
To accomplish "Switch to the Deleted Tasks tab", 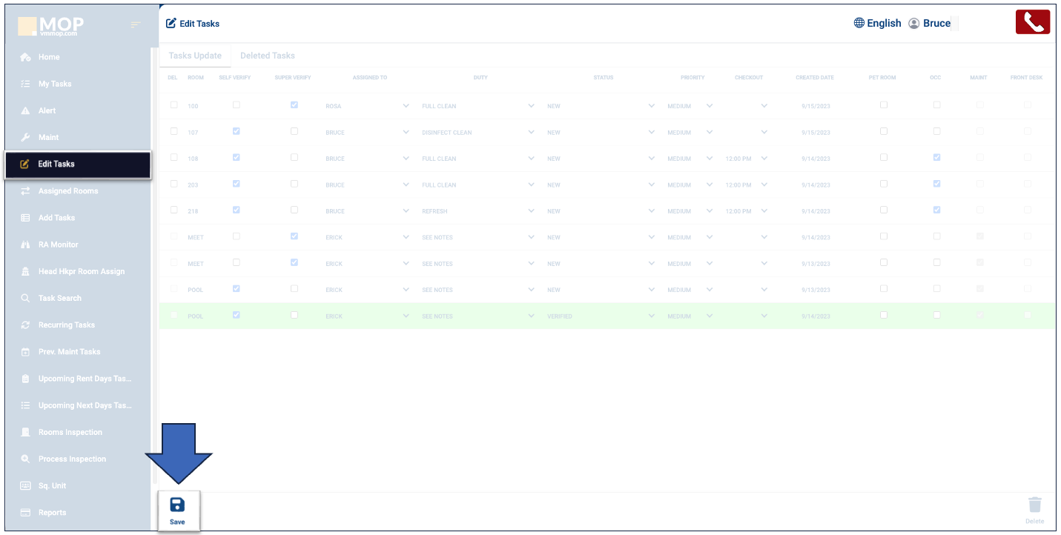I will (267, 56).
